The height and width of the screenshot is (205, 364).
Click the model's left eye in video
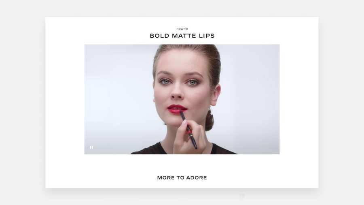point(192,82)
